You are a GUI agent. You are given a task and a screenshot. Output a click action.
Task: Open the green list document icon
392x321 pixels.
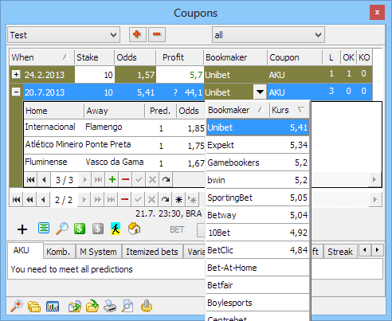(x=44, y=229)
